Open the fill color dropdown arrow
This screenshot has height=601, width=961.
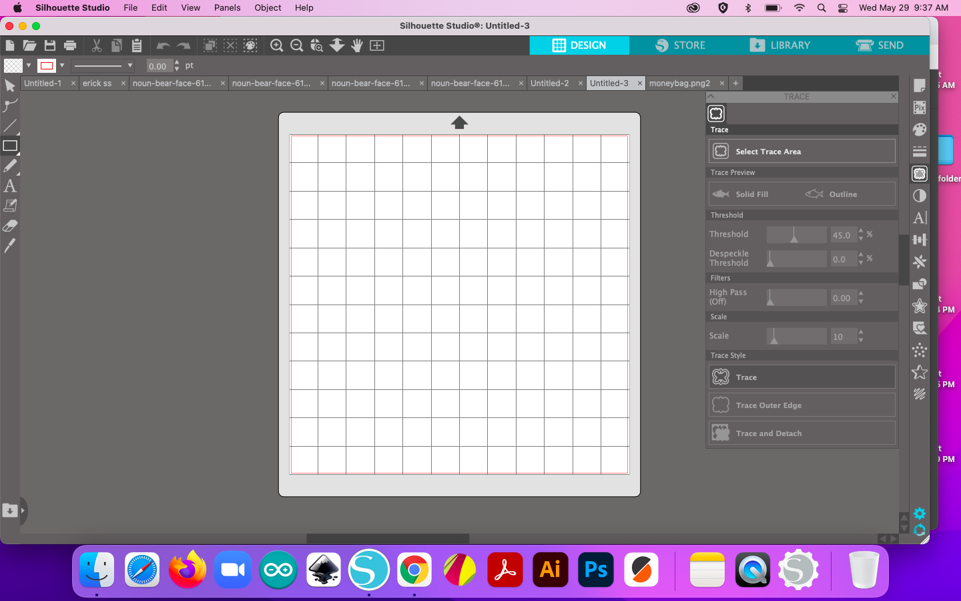pyautogui.click(x=29, y=65)
